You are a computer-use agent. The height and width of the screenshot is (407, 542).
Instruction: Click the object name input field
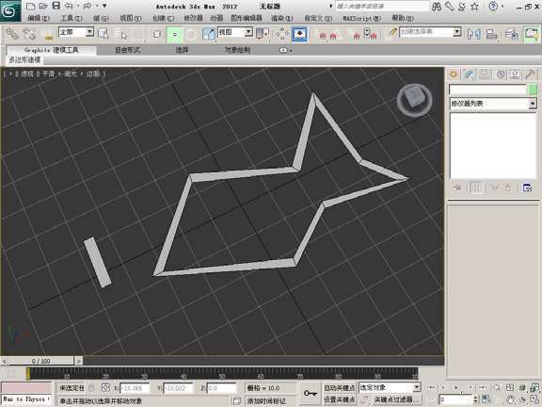click(487, 90)
